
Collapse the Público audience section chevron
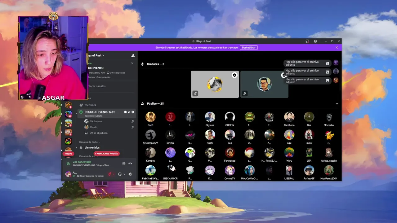click(337, 104)
